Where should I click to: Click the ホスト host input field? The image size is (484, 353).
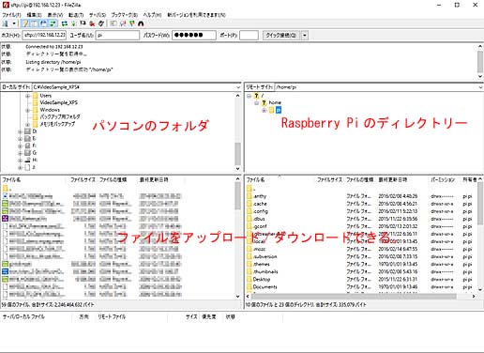point(44,35)
